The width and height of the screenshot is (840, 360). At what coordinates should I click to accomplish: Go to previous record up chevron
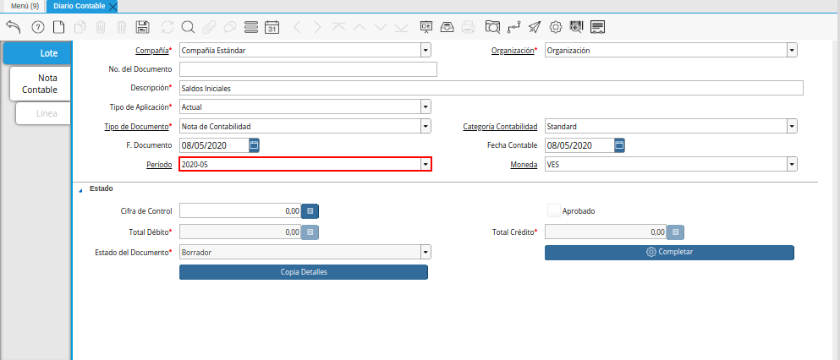[360, 27]
